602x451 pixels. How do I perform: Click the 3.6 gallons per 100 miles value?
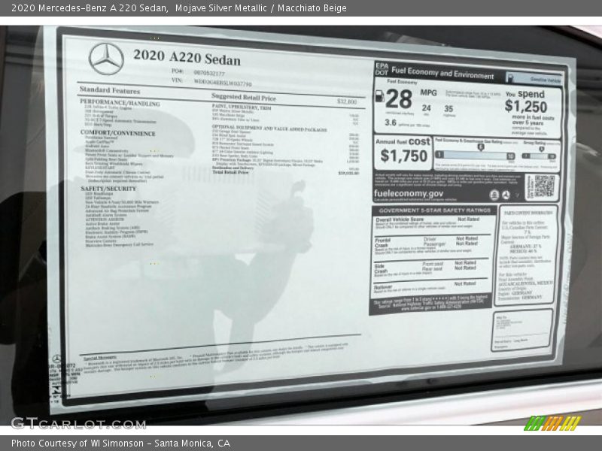391,123
